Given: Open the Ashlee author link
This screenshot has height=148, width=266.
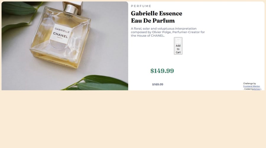Looking at the screenshot, I should (257, 89).
